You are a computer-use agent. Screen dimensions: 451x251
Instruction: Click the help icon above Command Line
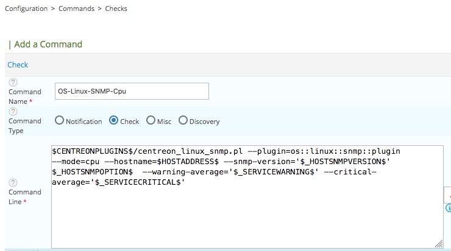click(x=13, y=182)
